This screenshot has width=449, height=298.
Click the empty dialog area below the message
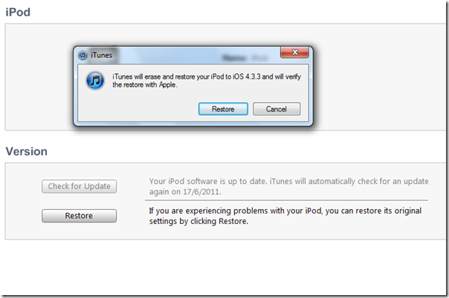tap(138, 108)
